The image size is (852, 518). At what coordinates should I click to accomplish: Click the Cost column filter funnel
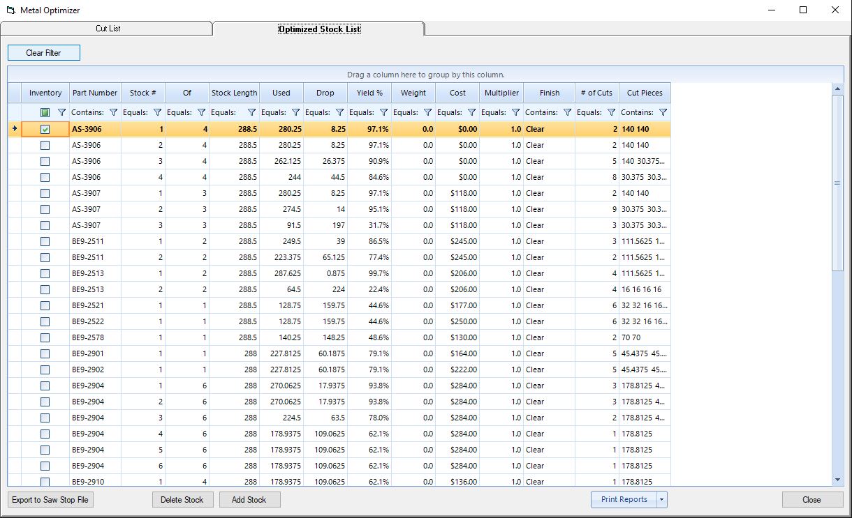pyautogui.click(x=472, y=112)
